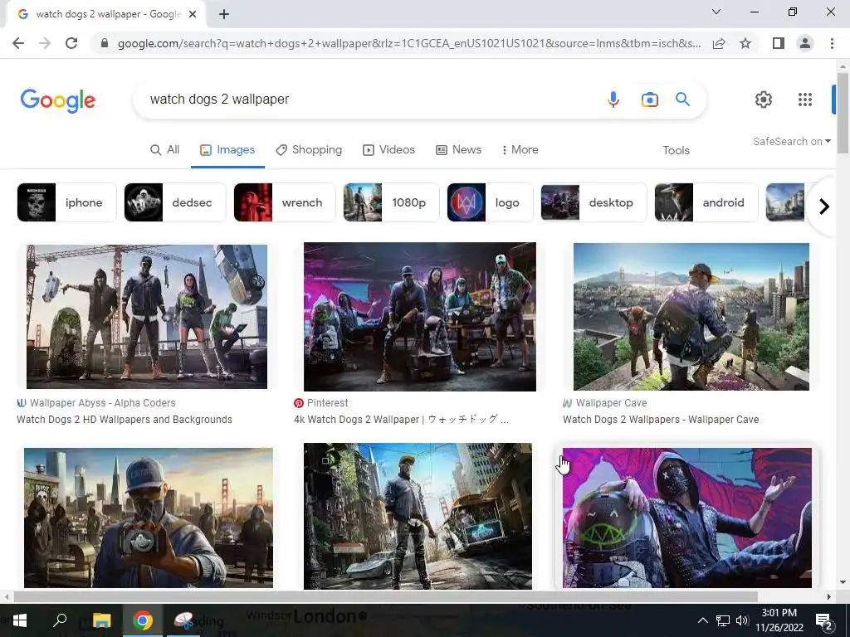Open Google quick settings gear
This screenshot has height=637, width=850.
(764, 100)
